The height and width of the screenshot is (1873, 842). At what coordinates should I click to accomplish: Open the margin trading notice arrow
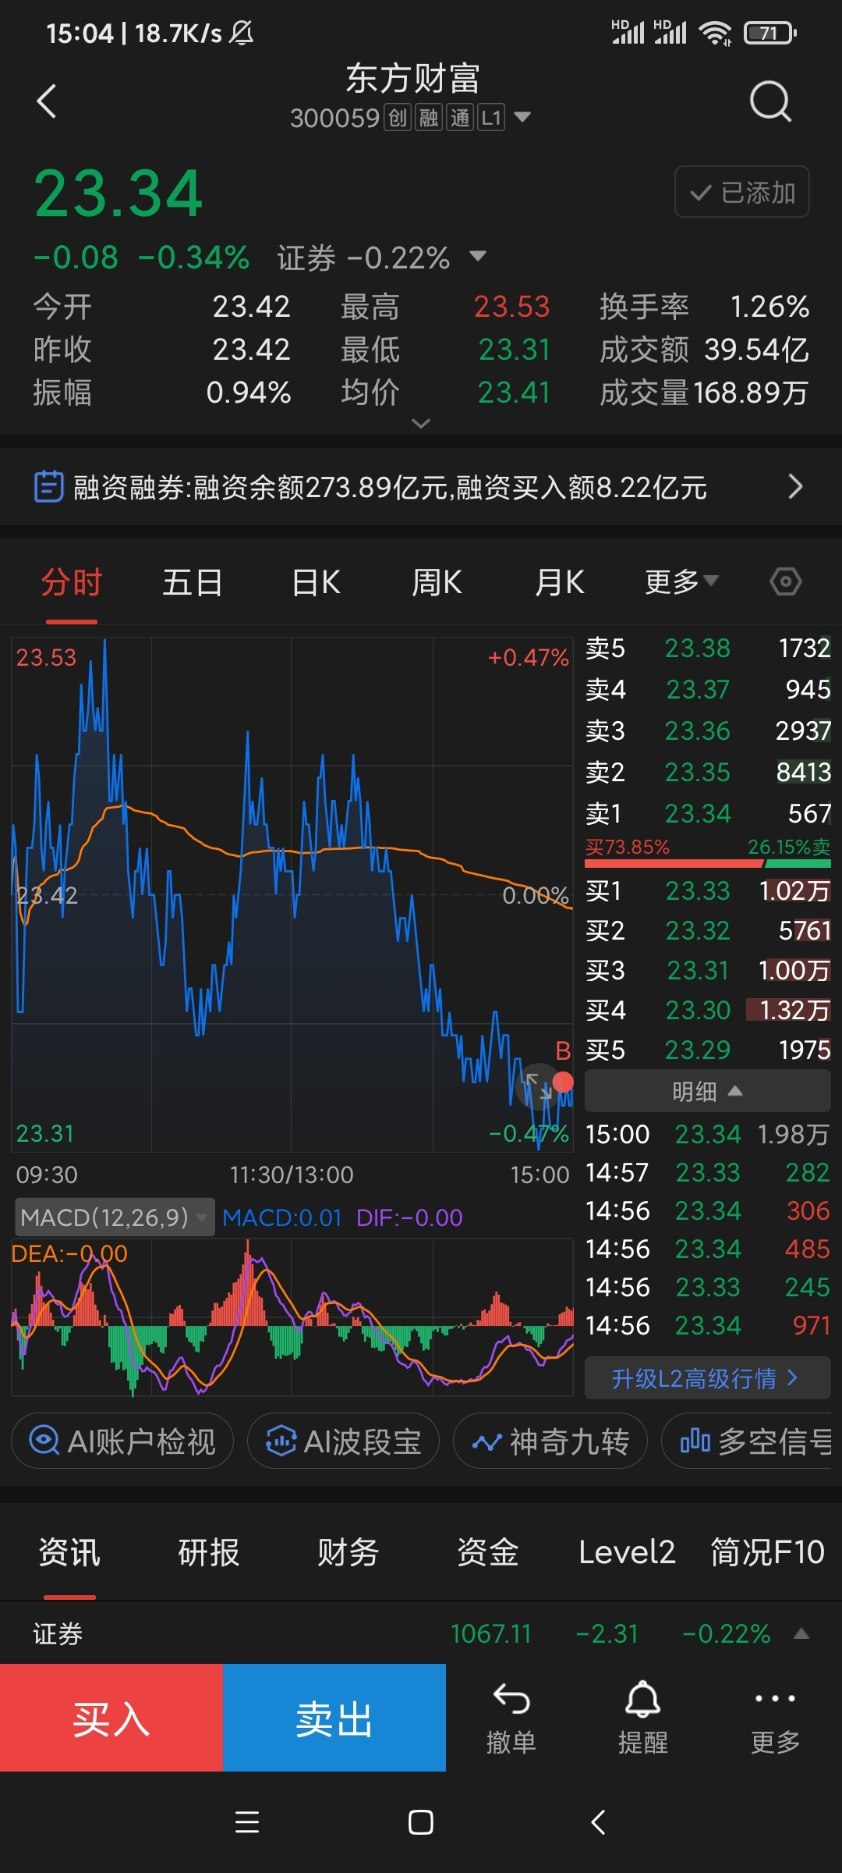[795, 486]
